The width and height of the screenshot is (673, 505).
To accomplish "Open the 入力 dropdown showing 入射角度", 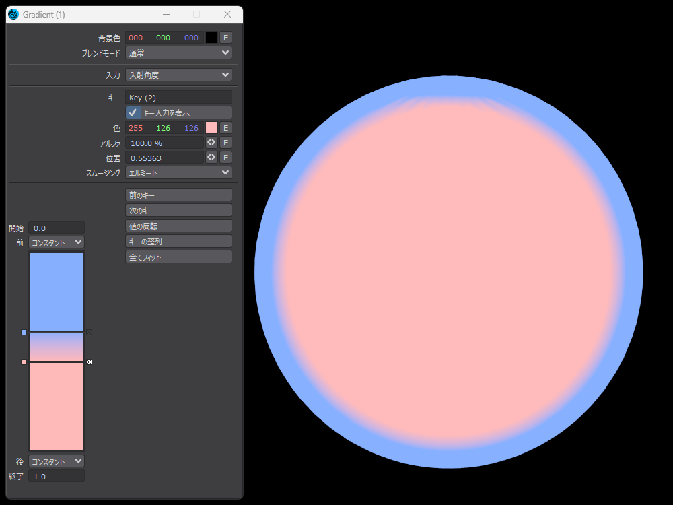I will pos(178,75).
